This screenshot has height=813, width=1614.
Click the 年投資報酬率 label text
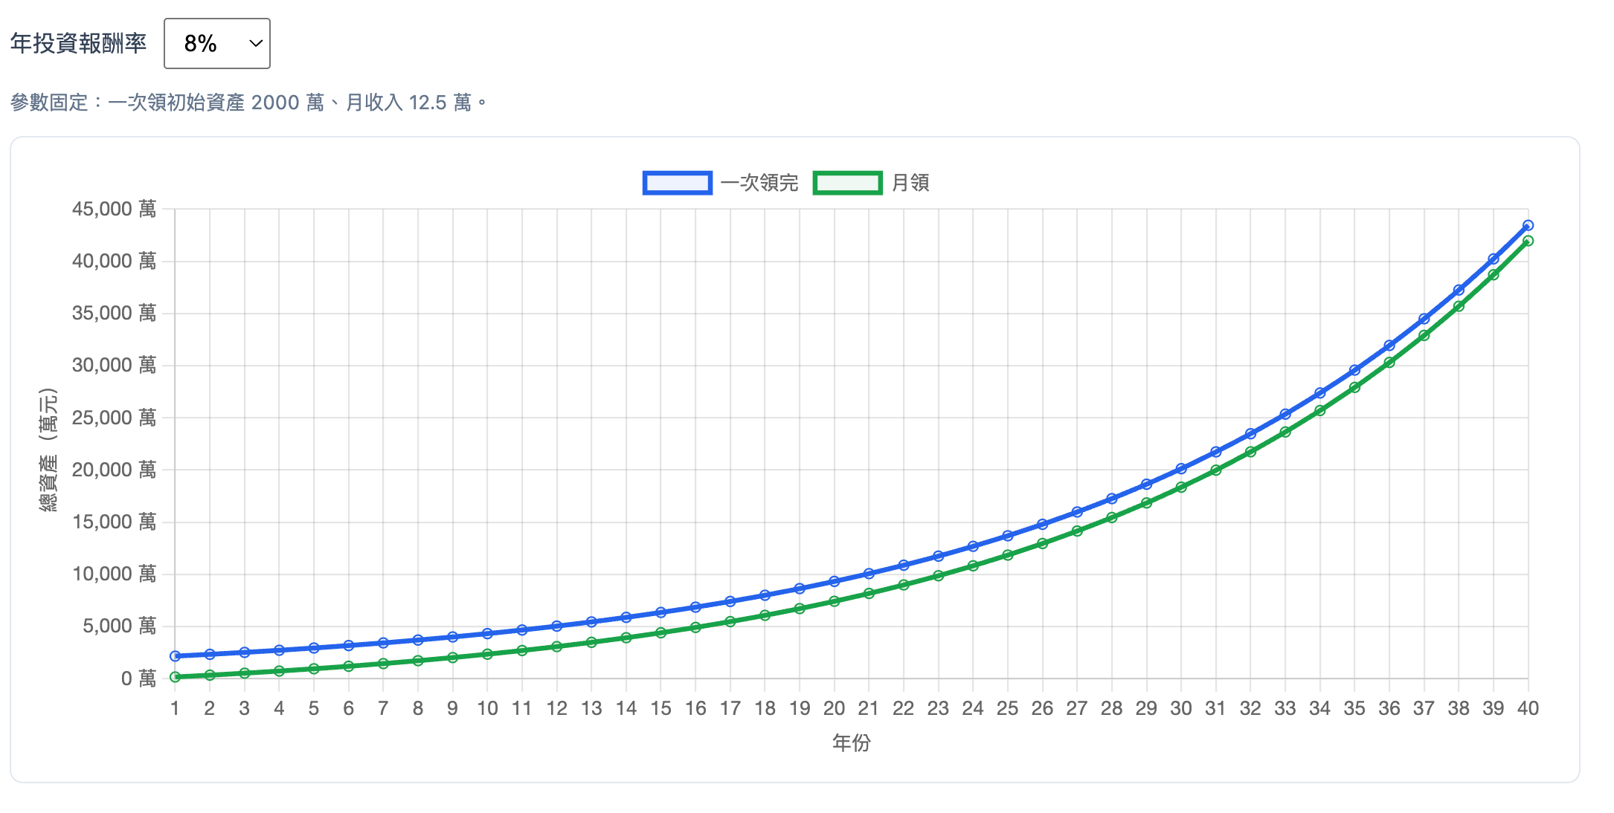coord(79,44)
